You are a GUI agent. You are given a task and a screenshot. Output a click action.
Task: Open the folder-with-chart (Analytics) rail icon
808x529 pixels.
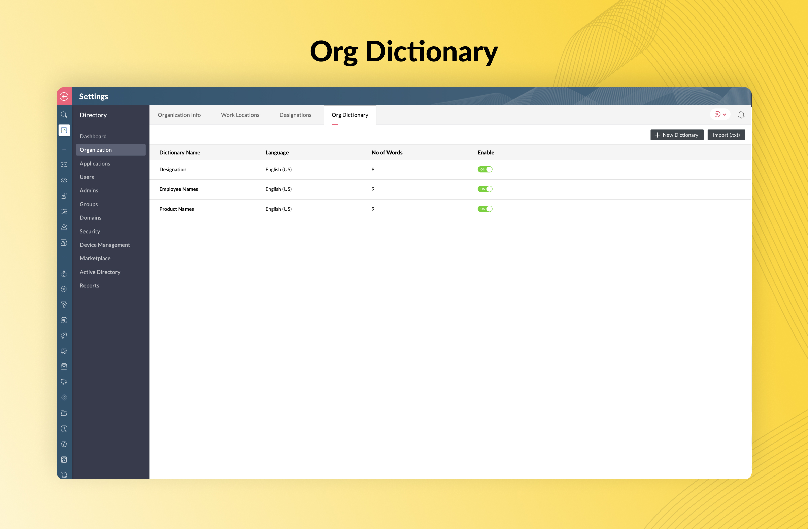tap(64, 212)
